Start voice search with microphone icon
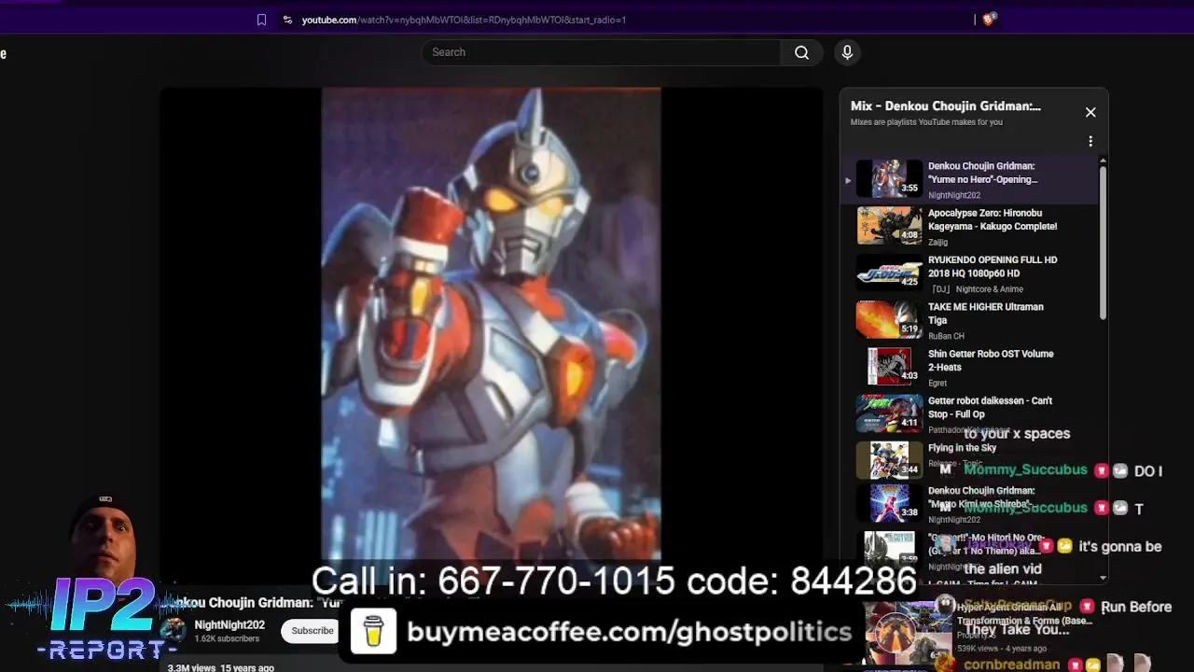Image resolution: width=1194 pixels, height=672 pixels. point(847,52)
